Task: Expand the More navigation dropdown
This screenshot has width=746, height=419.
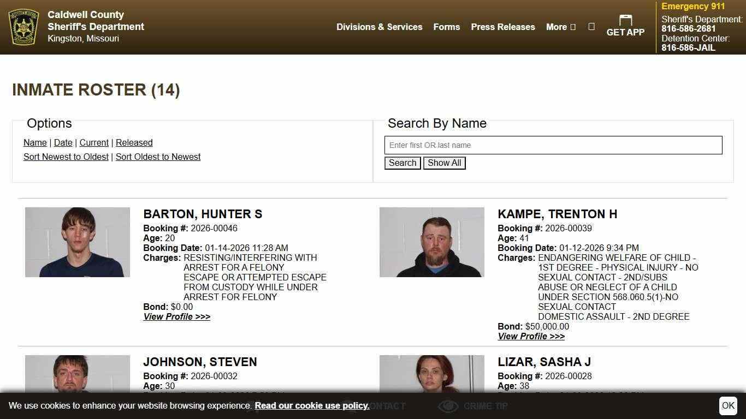Action: pyautogui.click(x=560, y=27)
